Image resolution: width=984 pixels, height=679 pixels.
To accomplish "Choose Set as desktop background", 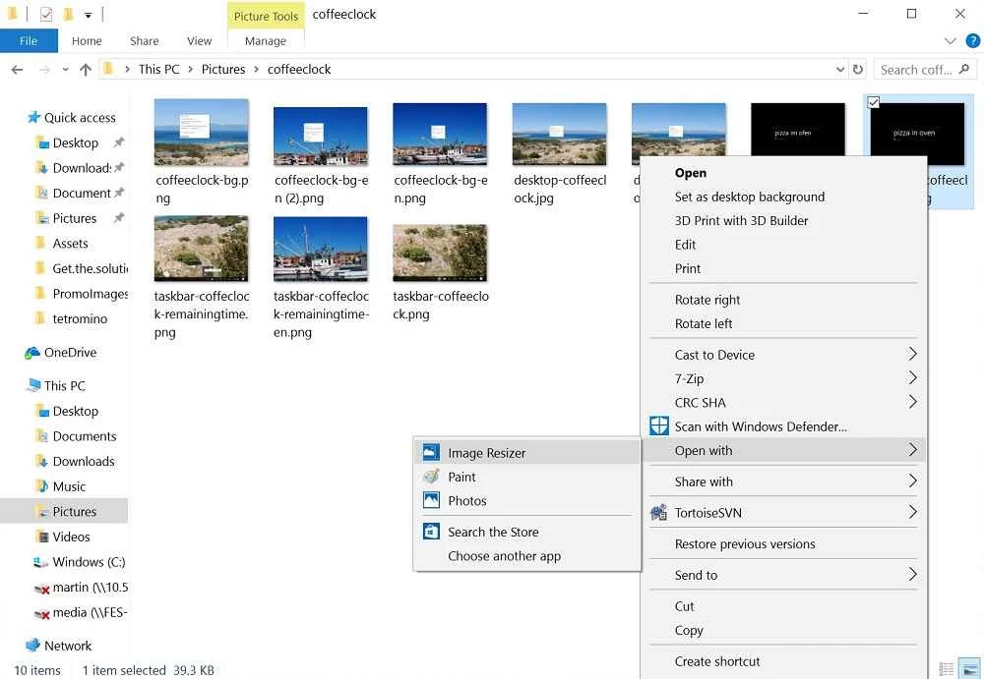I will (749, 197).
